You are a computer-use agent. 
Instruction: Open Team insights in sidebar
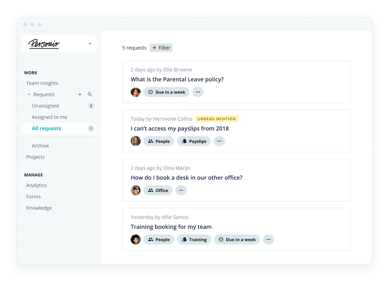click(42, 83)
